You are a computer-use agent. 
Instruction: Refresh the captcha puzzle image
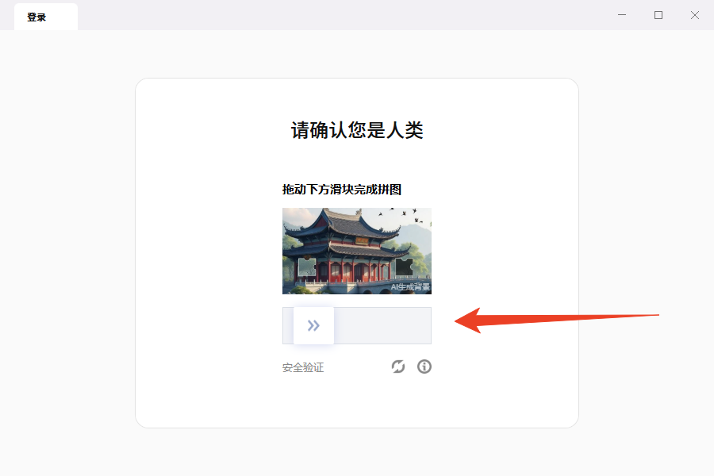click(398, 367)
